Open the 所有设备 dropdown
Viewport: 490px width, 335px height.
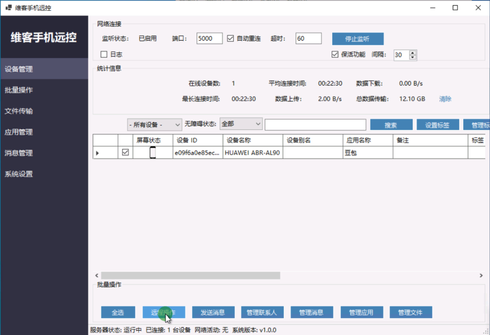155,125
